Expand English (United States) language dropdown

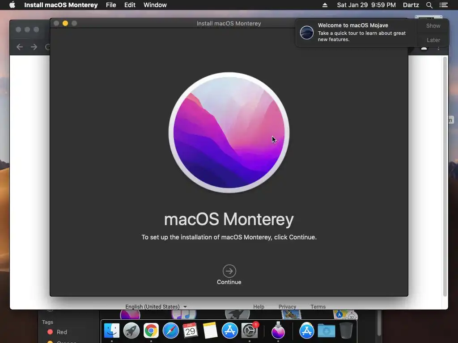pos(156,306)
